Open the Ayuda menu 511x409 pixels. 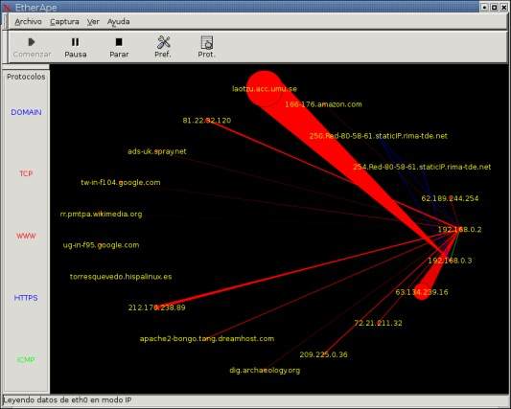coord(119,22)
